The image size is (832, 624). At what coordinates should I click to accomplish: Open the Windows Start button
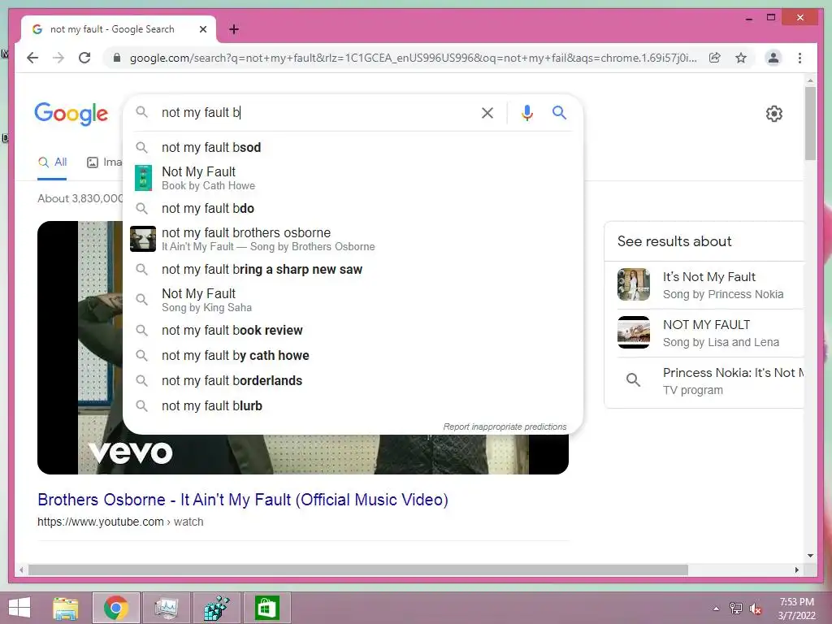click(x=19, y=608)
